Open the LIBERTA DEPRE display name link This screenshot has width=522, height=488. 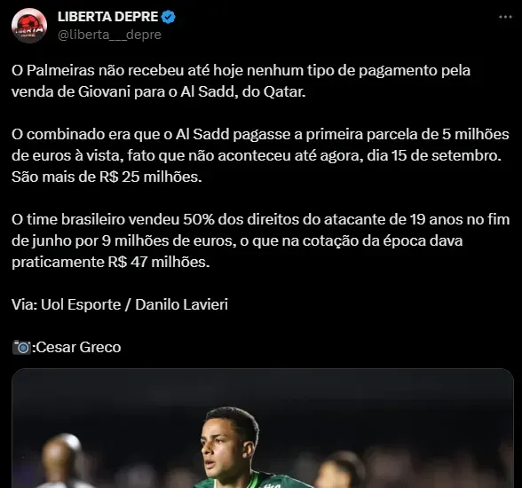point(107,17)
